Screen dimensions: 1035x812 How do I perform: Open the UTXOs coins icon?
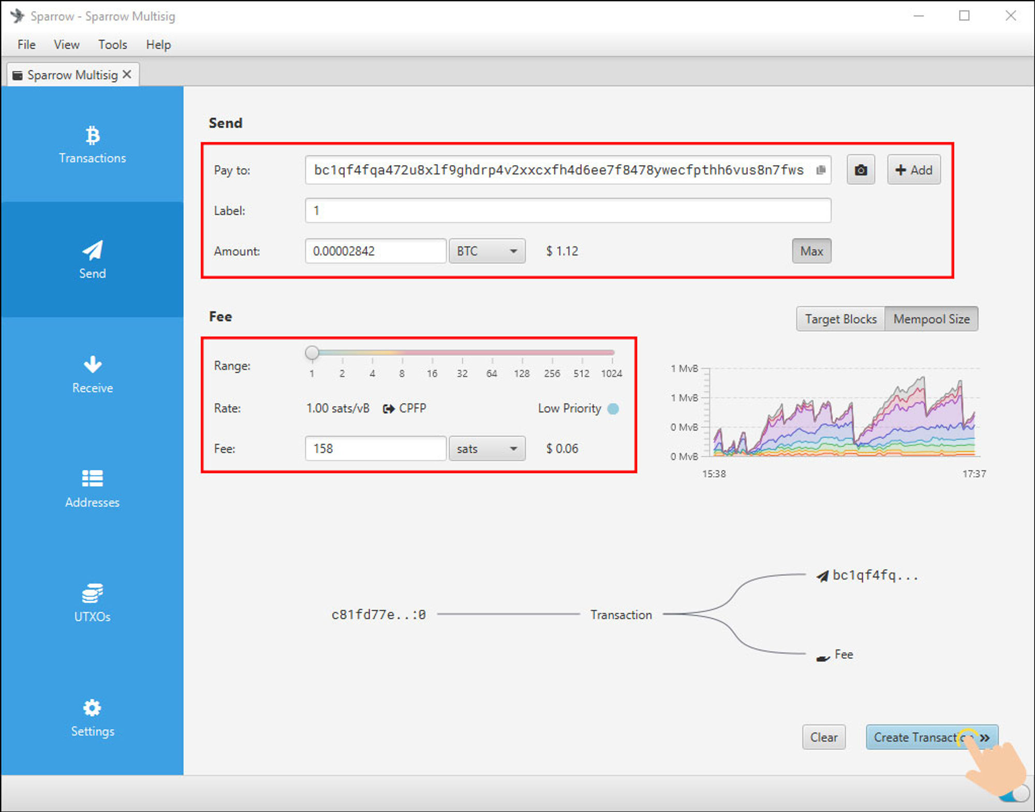tap(92, 593)
